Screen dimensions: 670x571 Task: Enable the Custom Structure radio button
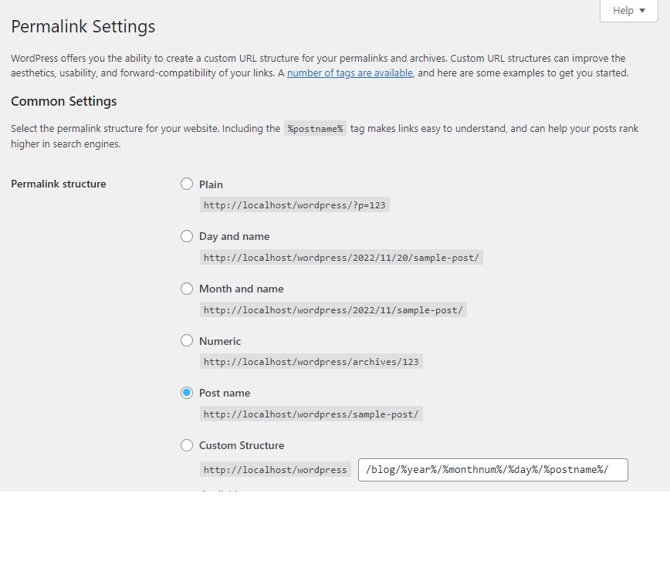(x=187, y=445)
